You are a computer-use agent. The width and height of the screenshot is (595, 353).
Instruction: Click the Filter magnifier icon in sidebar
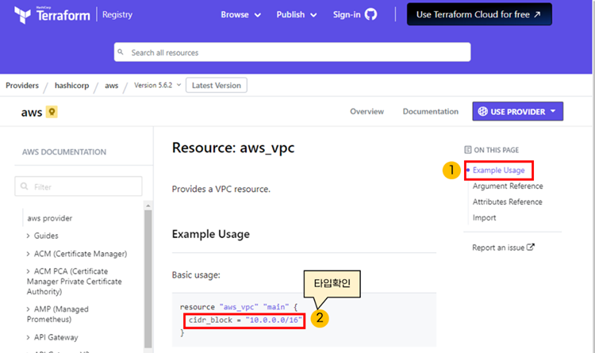25,186
